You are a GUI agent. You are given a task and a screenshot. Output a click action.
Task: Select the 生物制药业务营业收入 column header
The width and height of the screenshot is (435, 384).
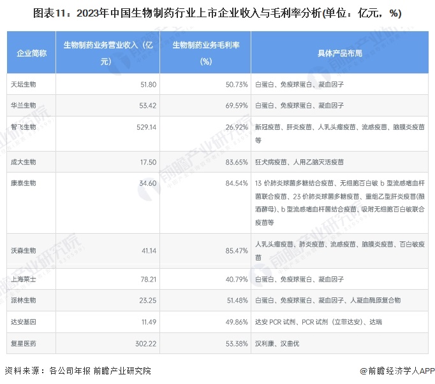coord(108,53)
